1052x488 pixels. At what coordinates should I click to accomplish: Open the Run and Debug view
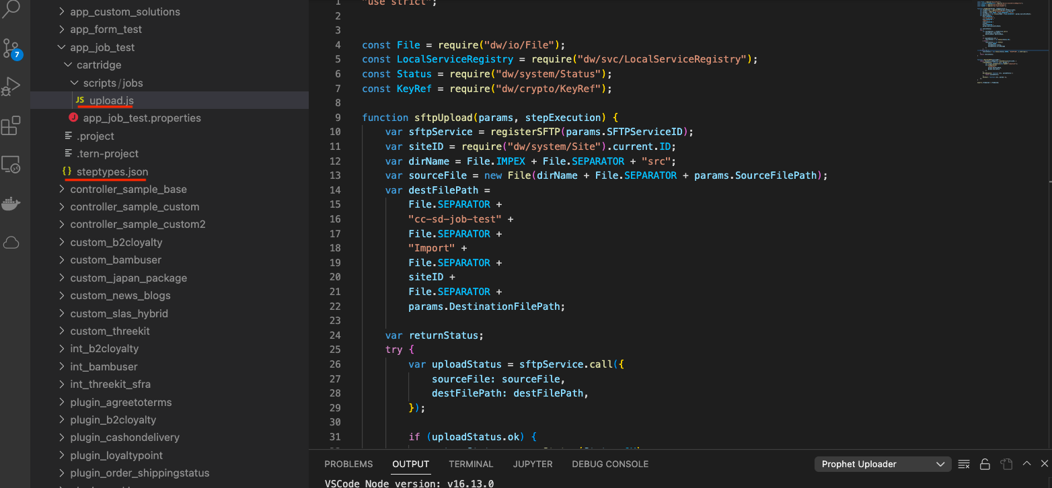[11, 87]
